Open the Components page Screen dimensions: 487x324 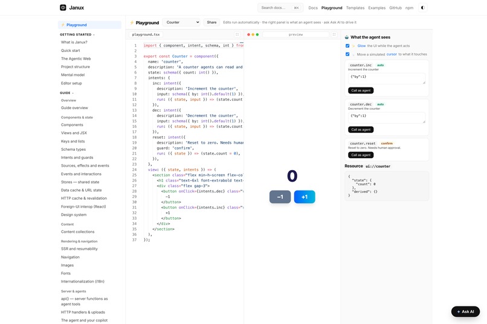click(x=72, y=125)
